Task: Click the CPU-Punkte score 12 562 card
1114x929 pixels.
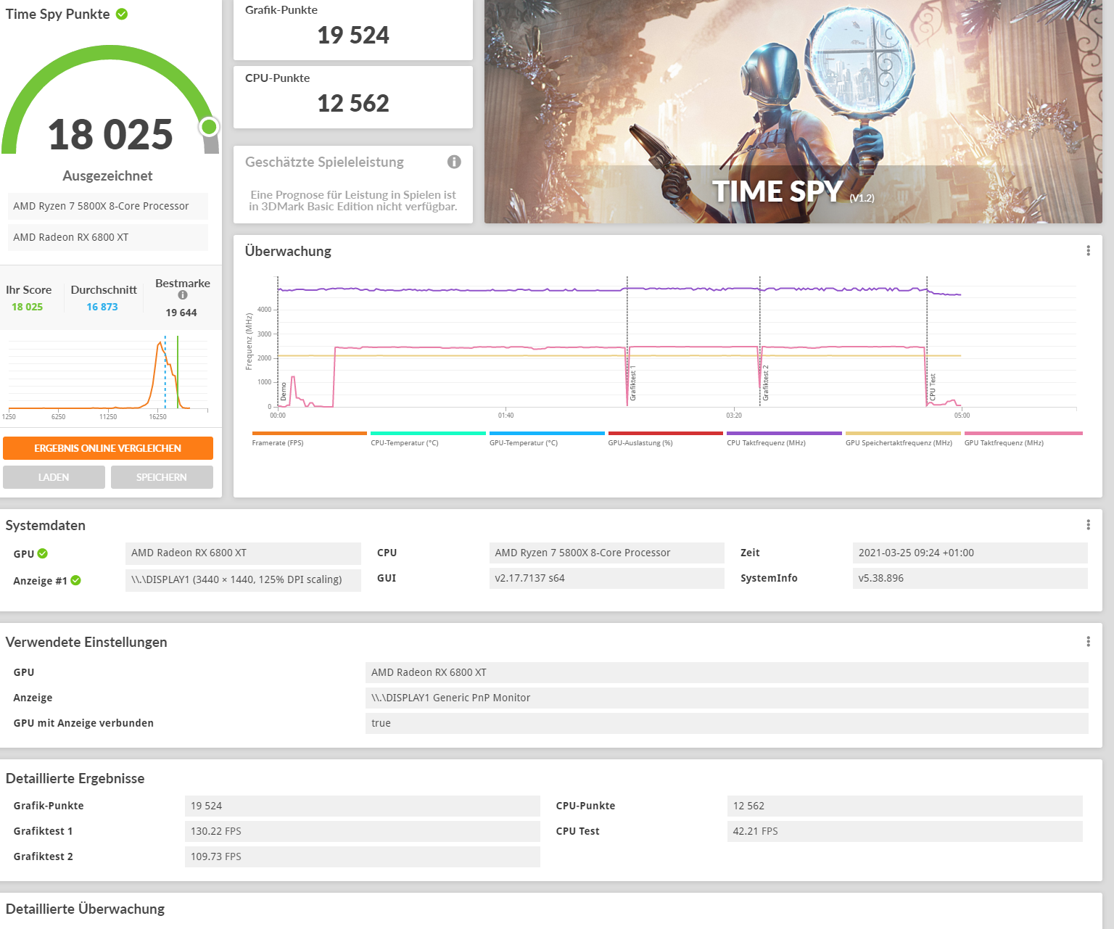Action: [353, 97]
